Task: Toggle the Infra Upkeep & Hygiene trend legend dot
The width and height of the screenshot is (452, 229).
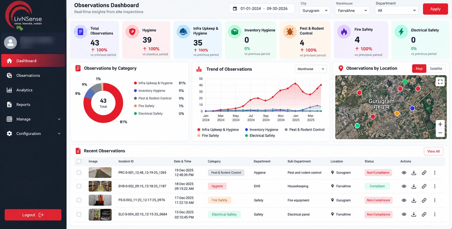Action: point(199,130)
